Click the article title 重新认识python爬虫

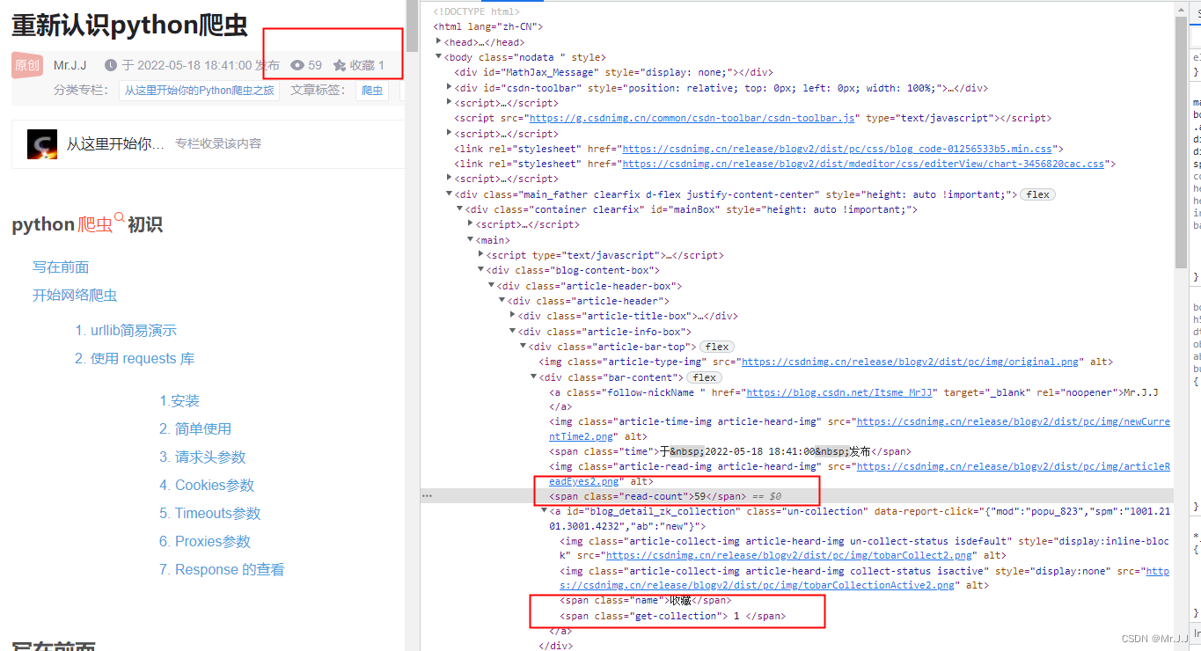pyautogui.click(x=129, y=26)
